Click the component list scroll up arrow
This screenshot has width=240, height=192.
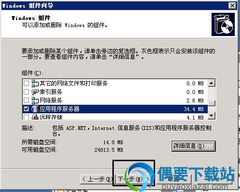(x=212, y=83)
